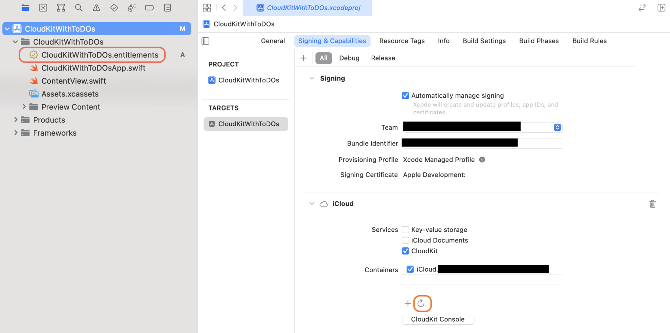670x333 pixels.
Task: Open the Issue navigator warning icon
Action: [x=96, y=8]
